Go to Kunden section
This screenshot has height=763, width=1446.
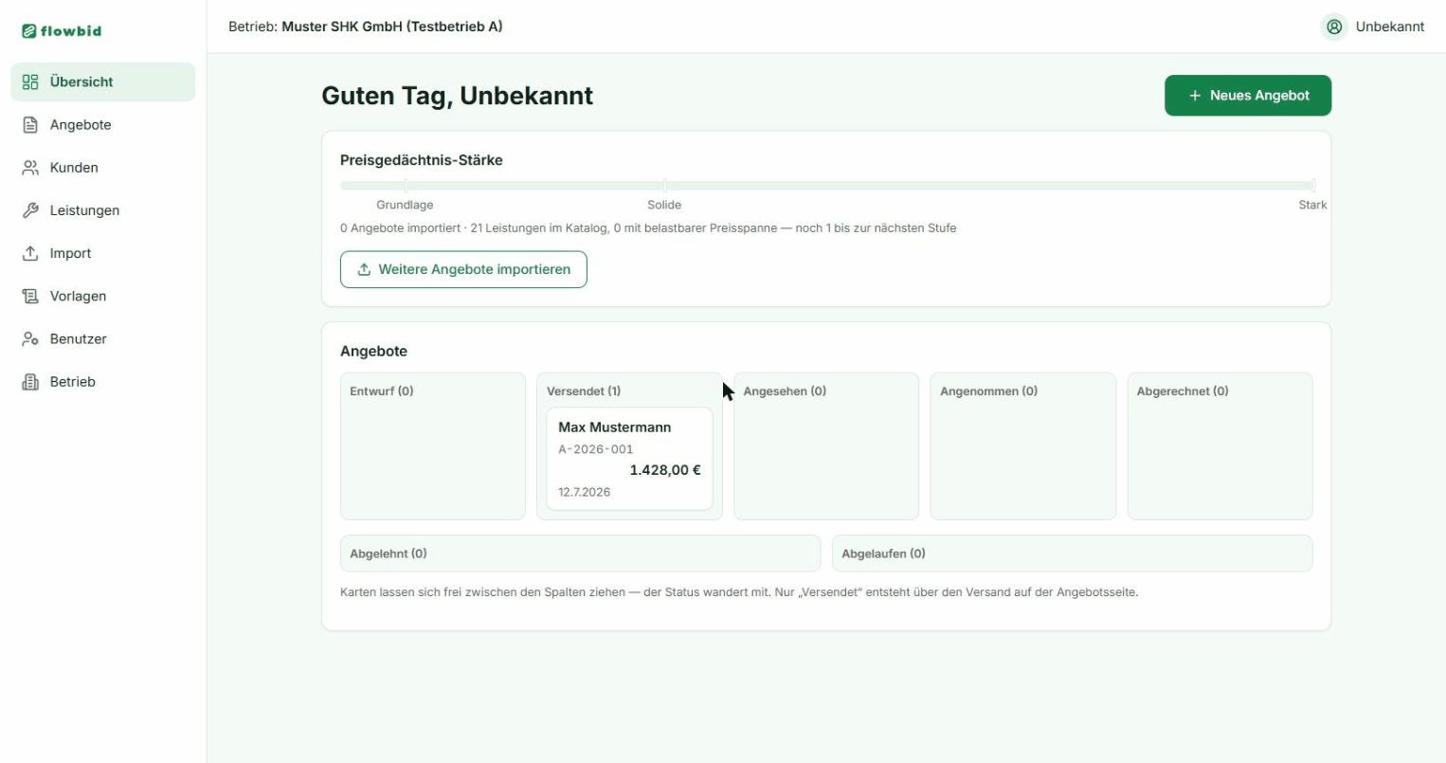(x=103, y=168)
